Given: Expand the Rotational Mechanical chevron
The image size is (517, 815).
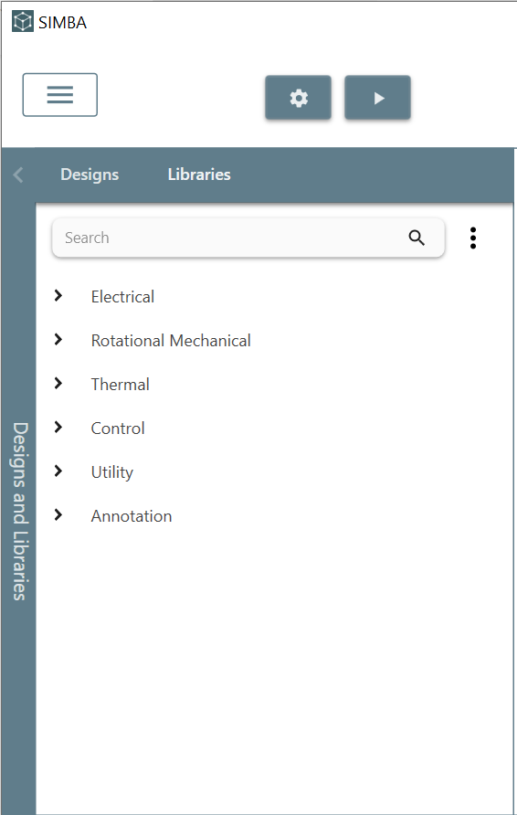Looking at the screenshot, I should coord(58,339).
